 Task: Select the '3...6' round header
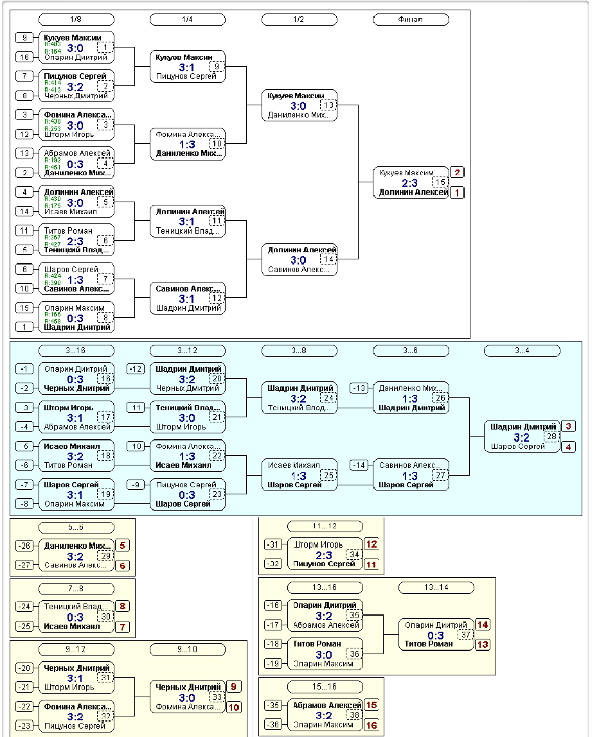(x=410, y=351)
